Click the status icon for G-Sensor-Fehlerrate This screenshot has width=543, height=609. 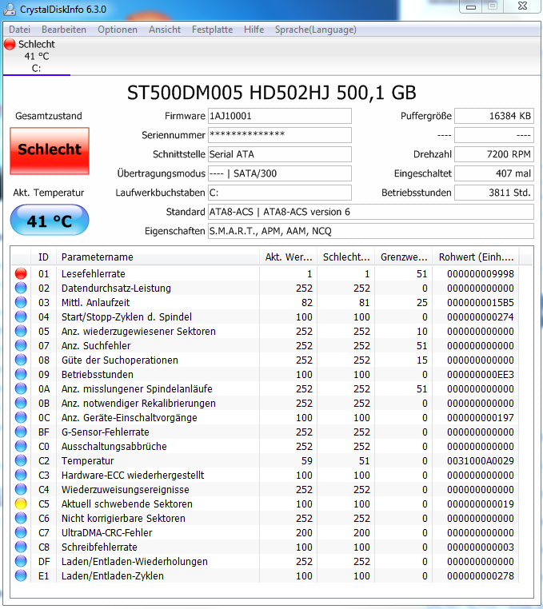point(21,432)
